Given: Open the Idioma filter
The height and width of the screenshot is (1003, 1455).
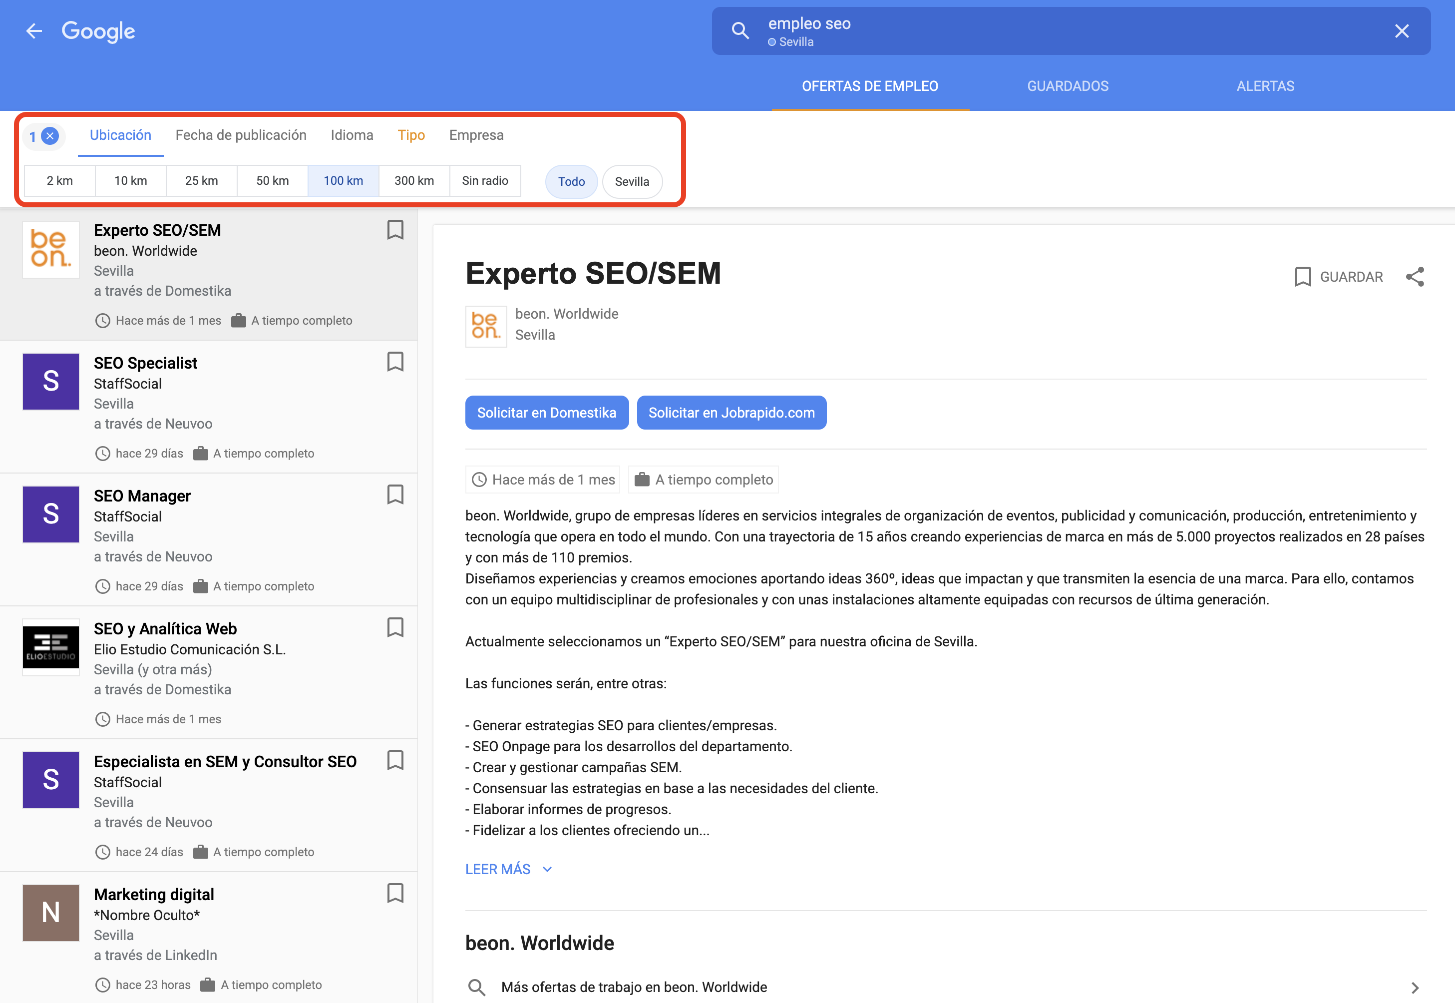Looking at the screenshot, I should click(352, 135).
